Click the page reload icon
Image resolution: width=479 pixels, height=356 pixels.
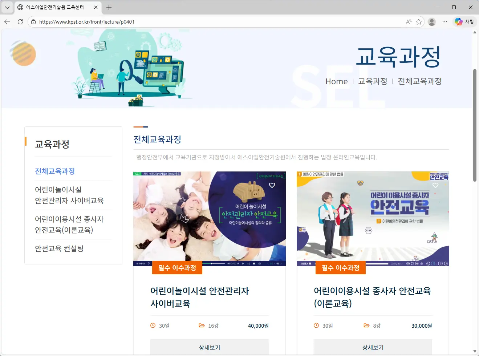20,21
